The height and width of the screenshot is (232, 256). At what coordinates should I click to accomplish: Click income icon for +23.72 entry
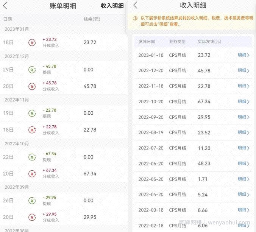coord(32,43)
